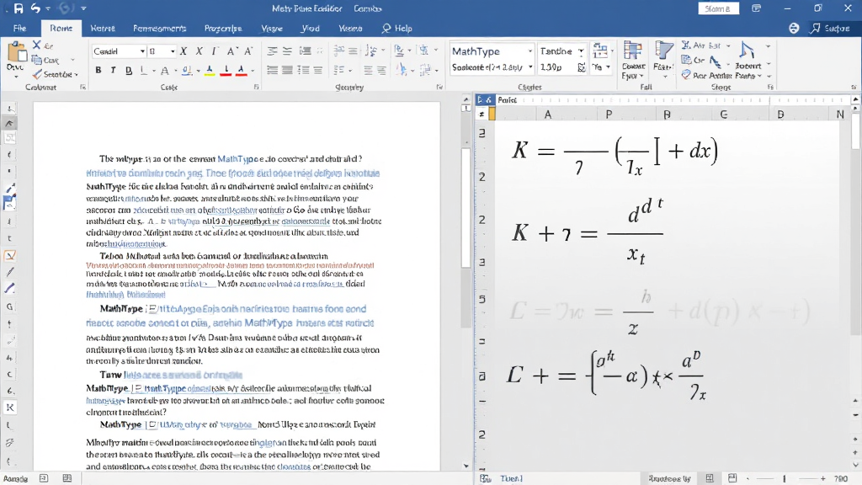Toggle Italic formatting
This screenshot has width=862, height=485.
[114, 70]
